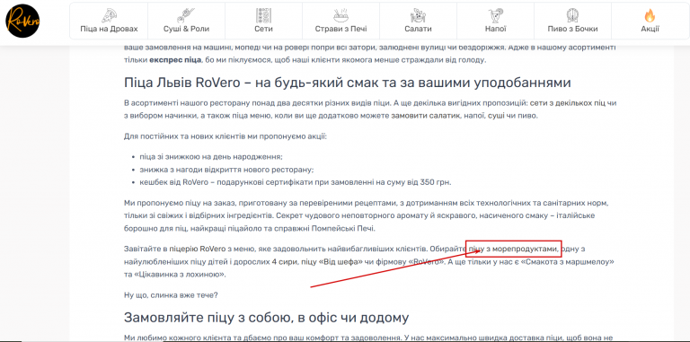Click the pizza icon above Піца на Дровах
Image resolution: width=690 pixels, height=342 pixels.
[x=109, y=16]
